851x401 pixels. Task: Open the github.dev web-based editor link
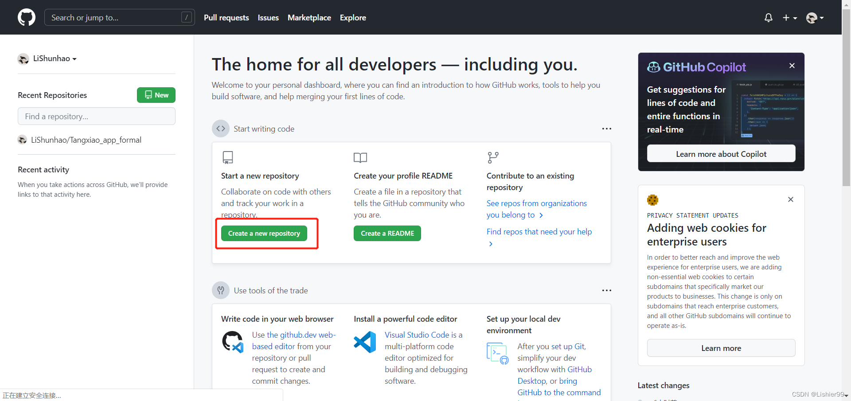pyautogui.click(x=294, y=341)
